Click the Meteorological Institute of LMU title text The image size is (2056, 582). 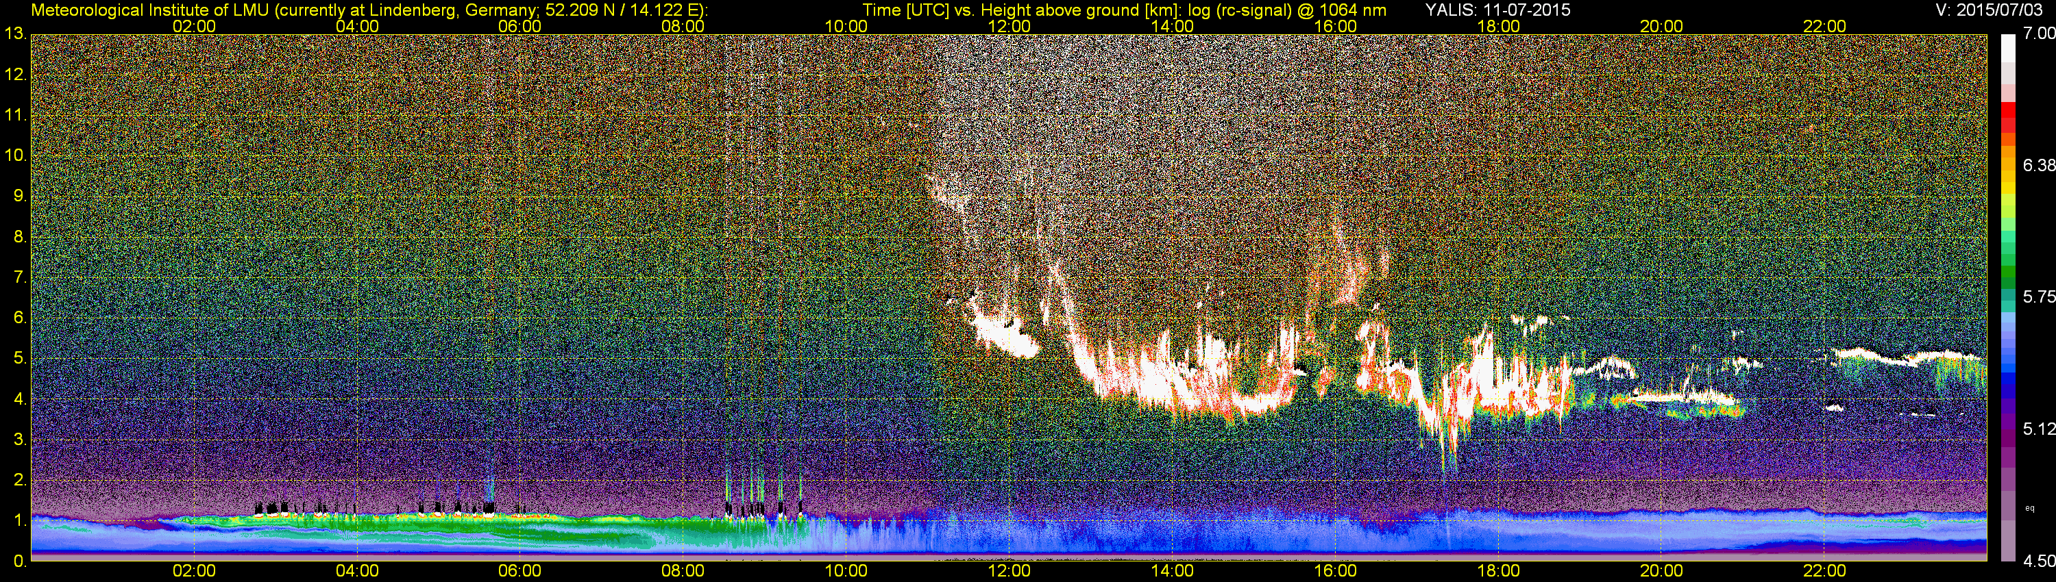coord(369,10)
